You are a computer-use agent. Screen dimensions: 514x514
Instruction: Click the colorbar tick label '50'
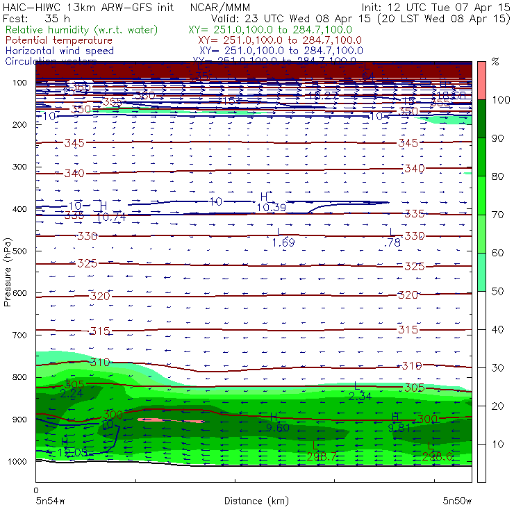click(x=497, y=292)
